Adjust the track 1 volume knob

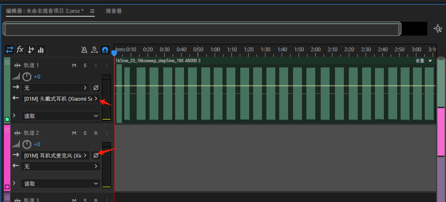(x=27, y=77)
